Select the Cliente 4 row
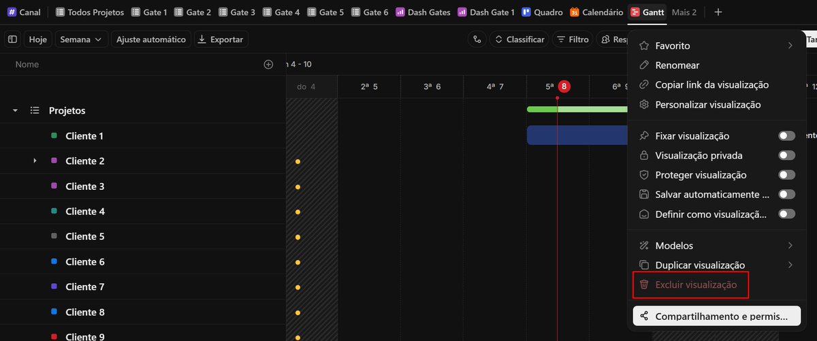817x341 pixels. point(143,211)
